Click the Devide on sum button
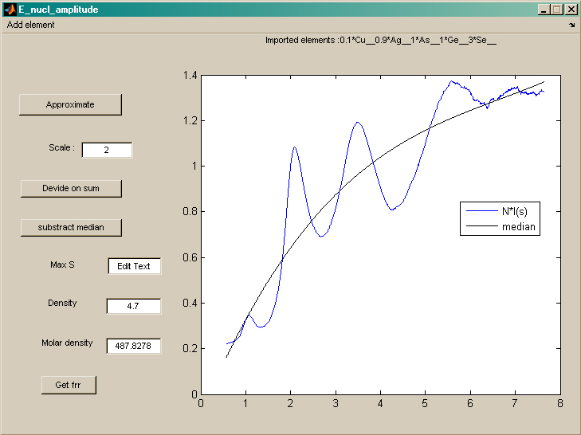Screen dimensions: 581x435 [71, 189]
